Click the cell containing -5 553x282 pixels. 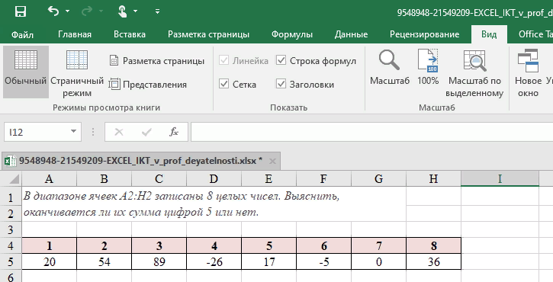(323, 262)
